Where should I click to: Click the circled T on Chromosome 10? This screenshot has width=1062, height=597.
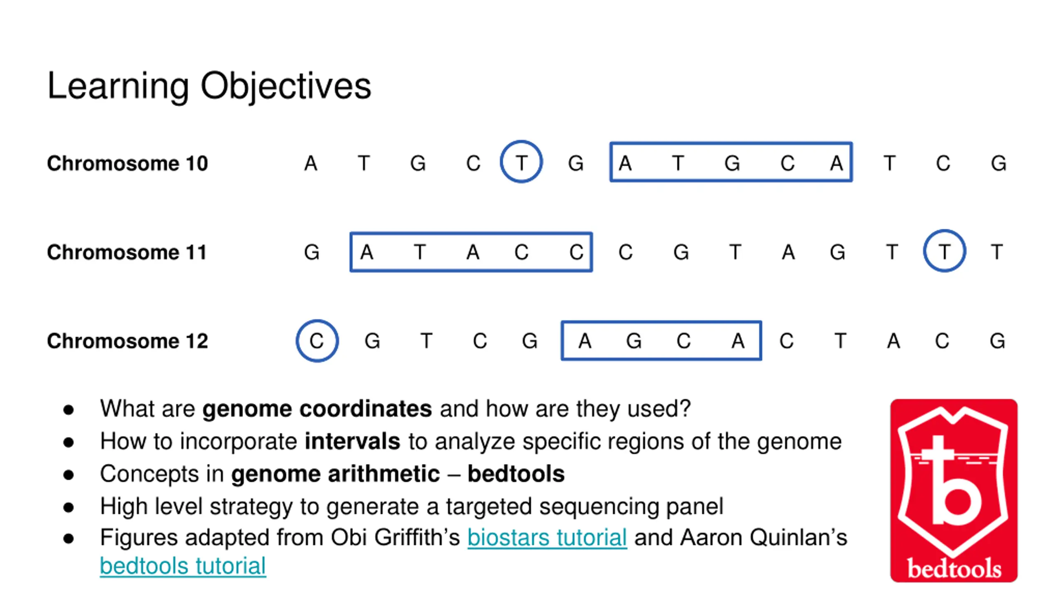click(x=521, y=162)
